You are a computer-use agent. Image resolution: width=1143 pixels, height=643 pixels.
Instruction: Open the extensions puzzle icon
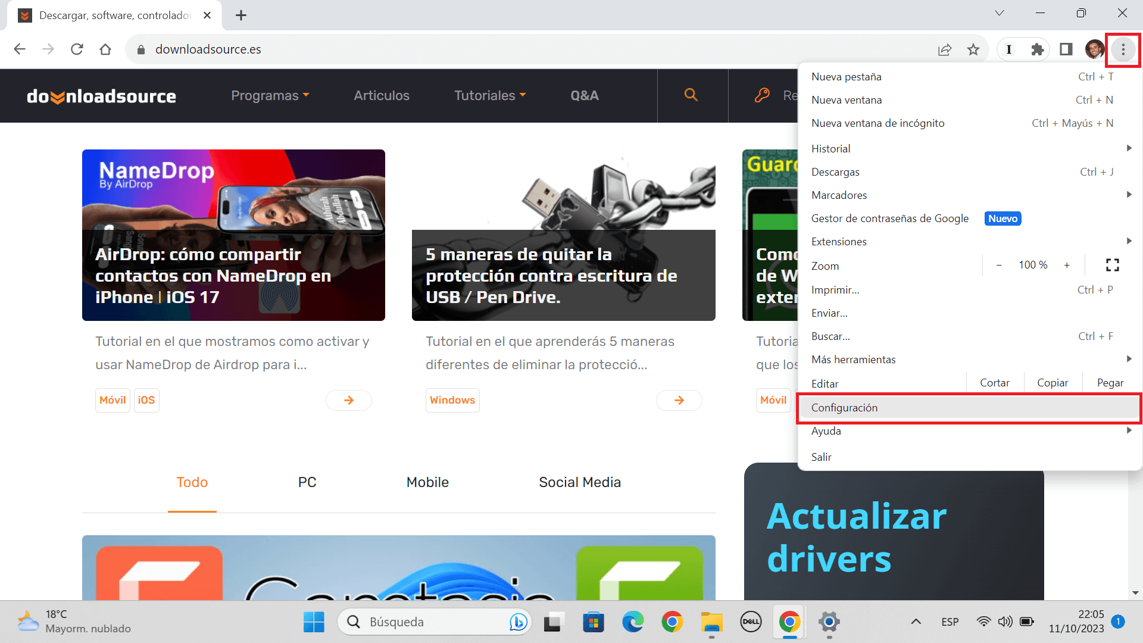coord(1038,49)
